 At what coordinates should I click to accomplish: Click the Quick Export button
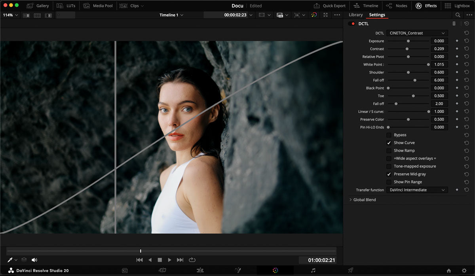coord(330,6)
